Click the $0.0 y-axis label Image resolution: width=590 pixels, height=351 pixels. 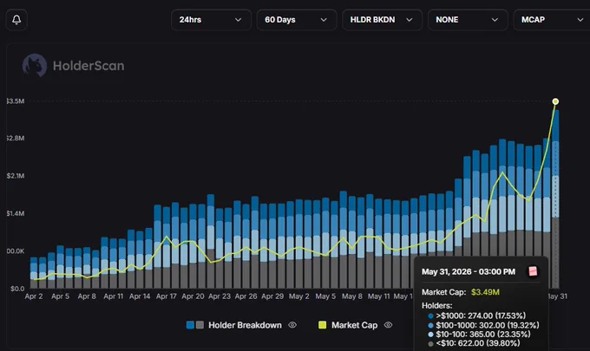click(17, 289)
